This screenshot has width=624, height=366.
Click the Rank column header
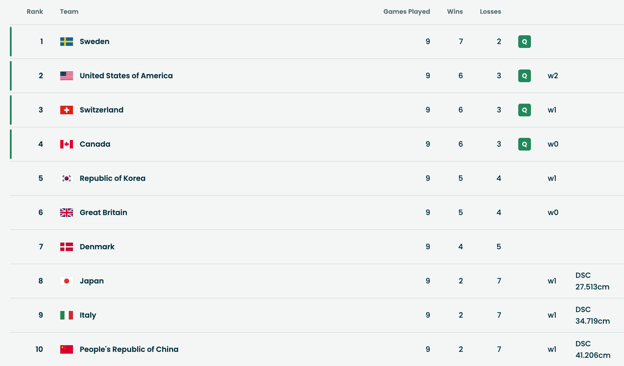[35, 12]
